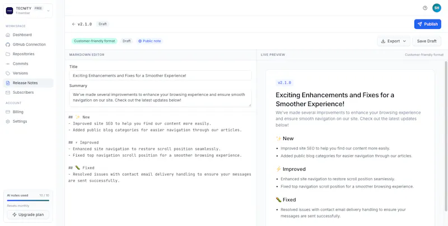Click the LIVE PREVIEW panel label
The height and width of the screenshot is (226, 448).
click(x=273, y=55)
